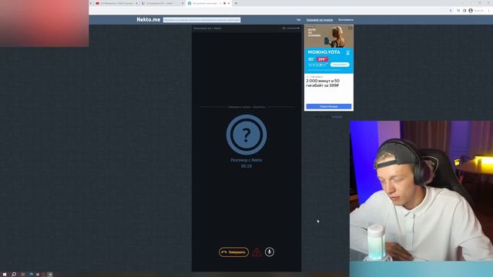This screenshot has width=493, height=277.
Task: Click the call timer reading 00:28
Action: coord(246,166)
